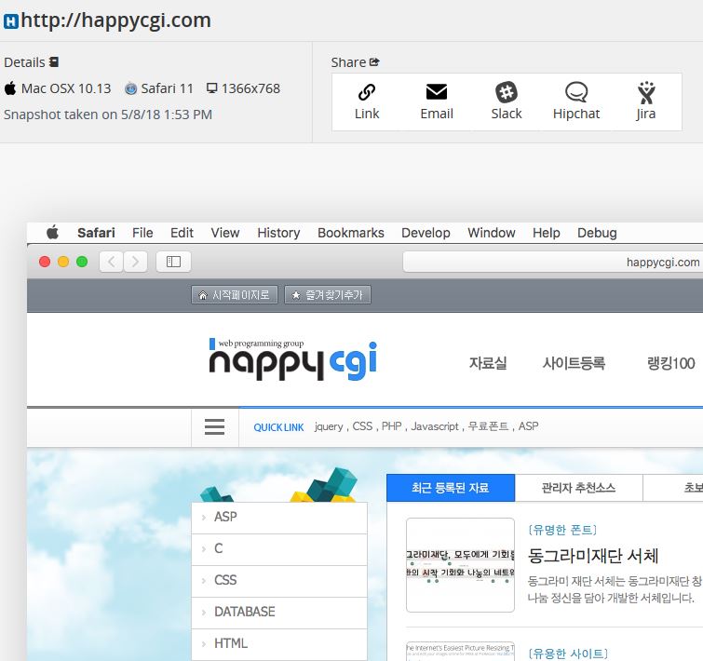Click the 시작페이지로 button
703x661 pixels.
pyautogui.click(x=235, y=295)
